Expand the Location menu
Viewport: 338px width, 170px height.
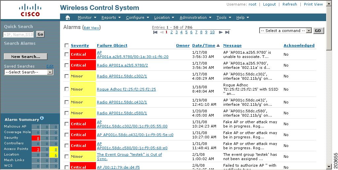[164, 18]
